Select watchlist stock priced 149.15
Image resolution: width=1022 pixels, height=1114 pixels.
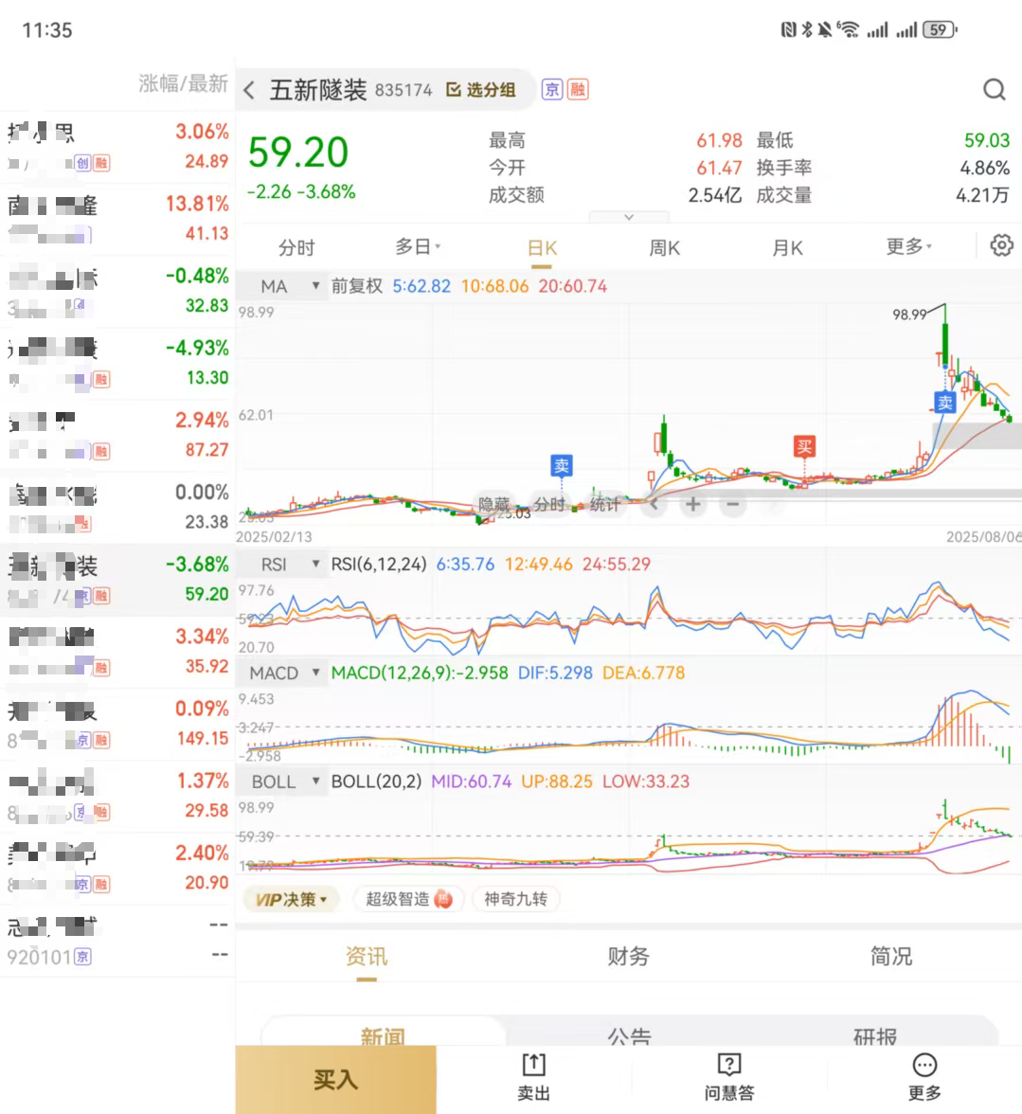(117, 724)
